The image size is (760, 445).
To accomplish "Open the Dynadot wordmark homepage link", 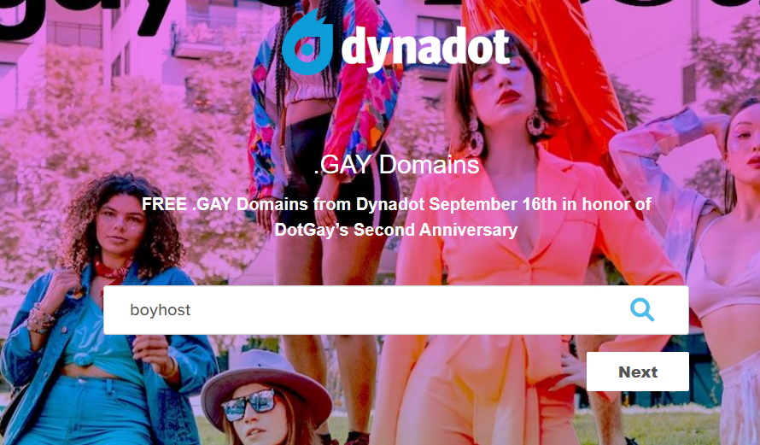I will coord(425,49).
